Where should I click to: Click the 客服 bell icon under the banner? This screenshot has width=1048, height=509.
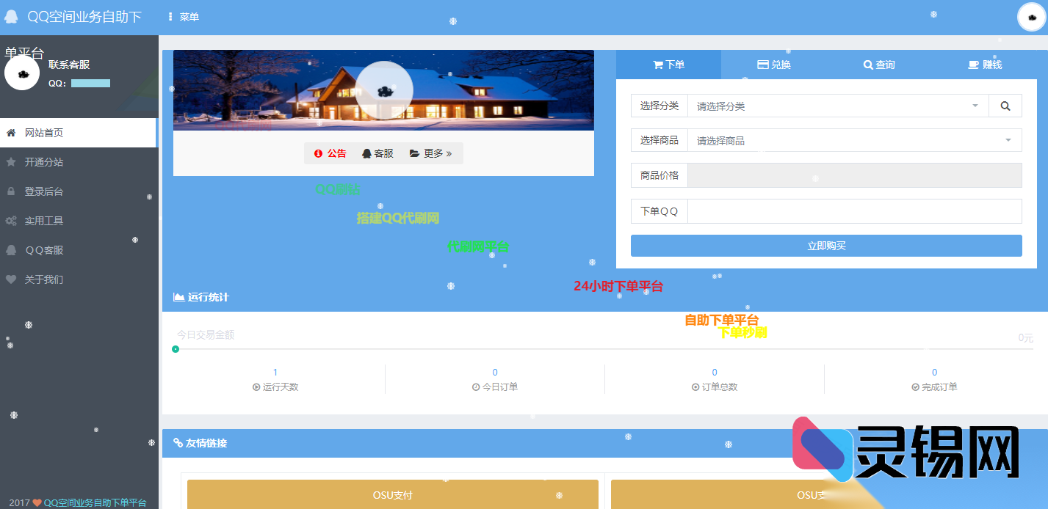click(367, 153)
